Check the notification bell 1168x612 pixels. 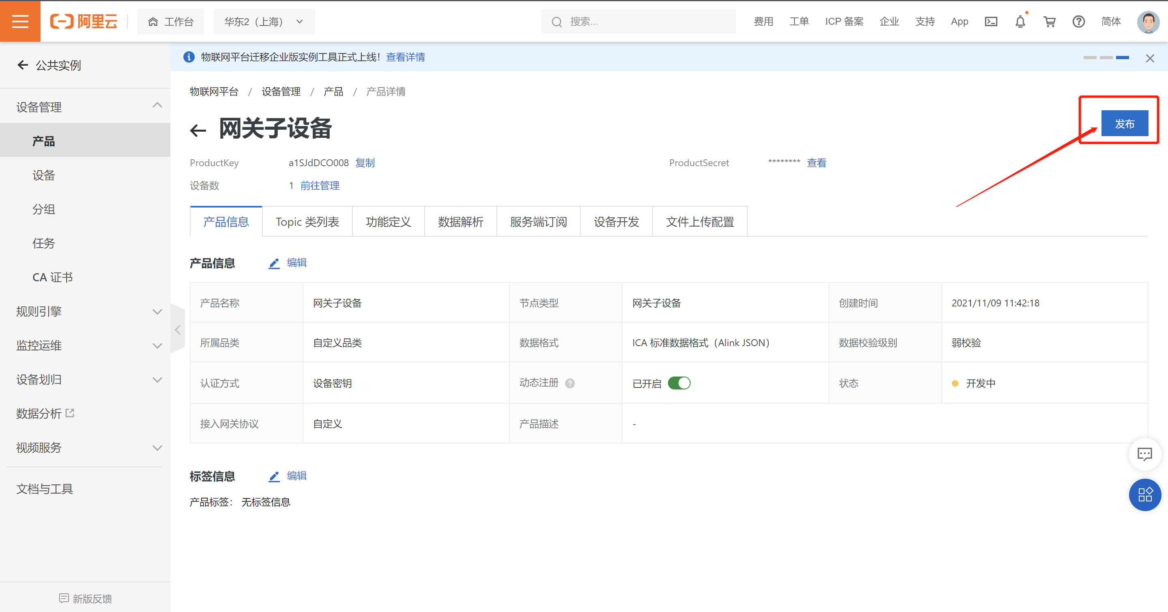point(1020,21)
